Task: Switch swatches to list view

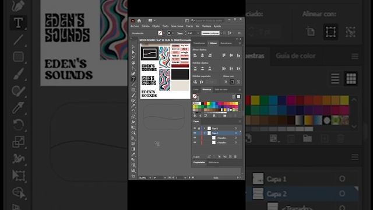Action: tap(234, 96)
